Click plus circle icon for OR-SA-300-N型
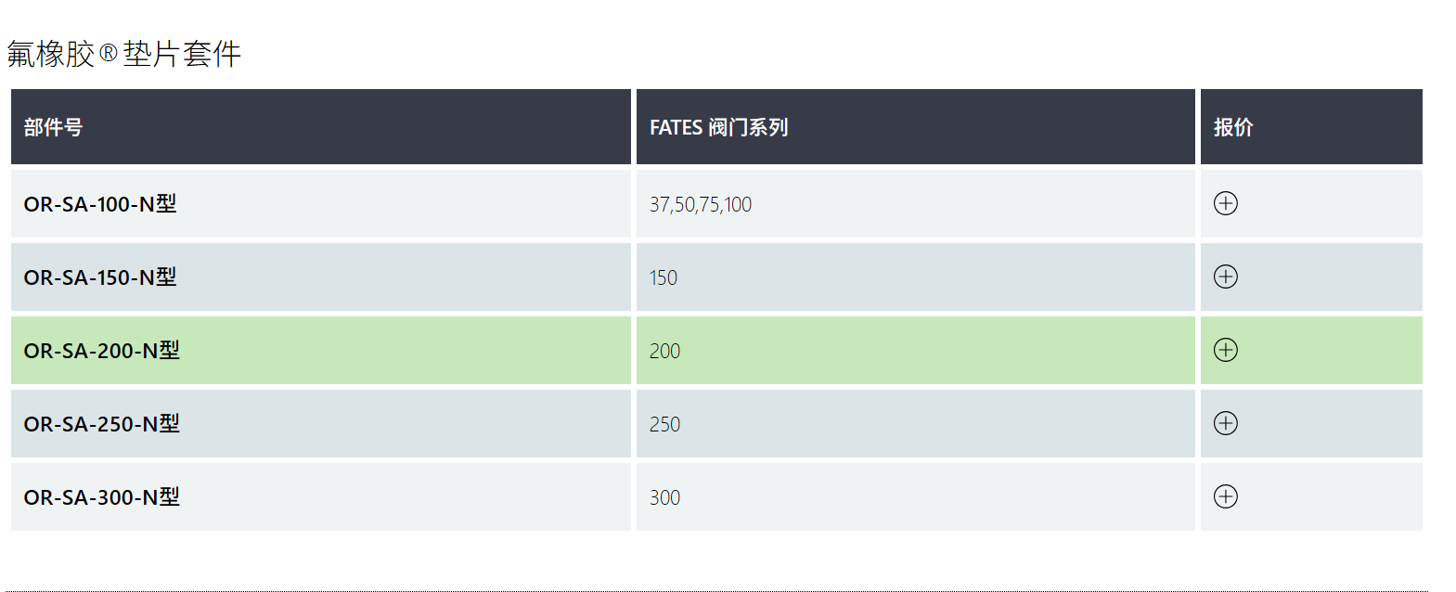This screenshot has width=1456, height=592. (x=1225, y=496)
